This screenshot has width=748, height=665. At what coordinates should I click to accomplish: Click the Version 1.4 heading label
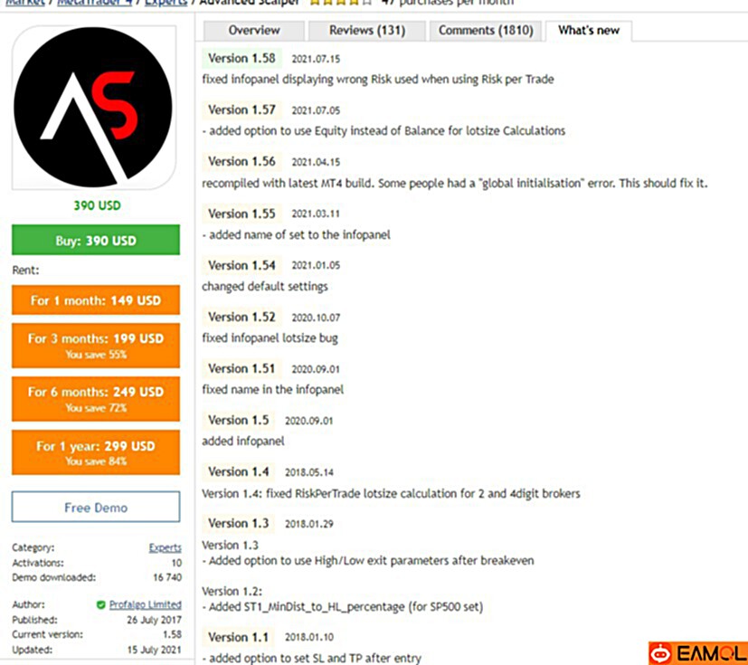[239, 471]
